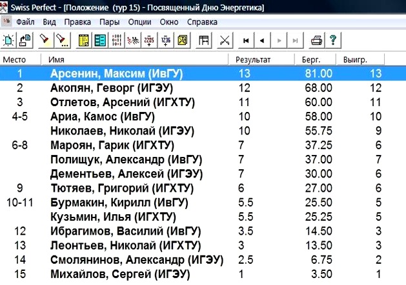The image size is (406, 285).
Task: Click result 2.5 in Смолянинов row
Action: point(245,260)
